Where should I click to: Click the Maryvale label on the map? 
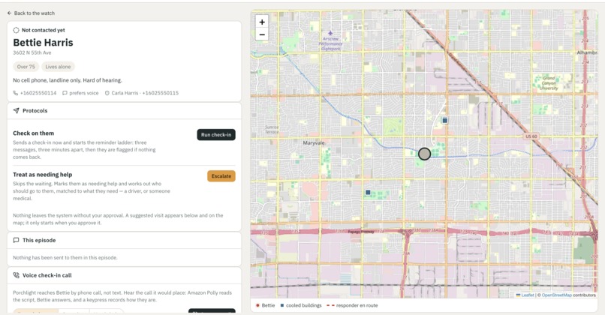point(314,143)
